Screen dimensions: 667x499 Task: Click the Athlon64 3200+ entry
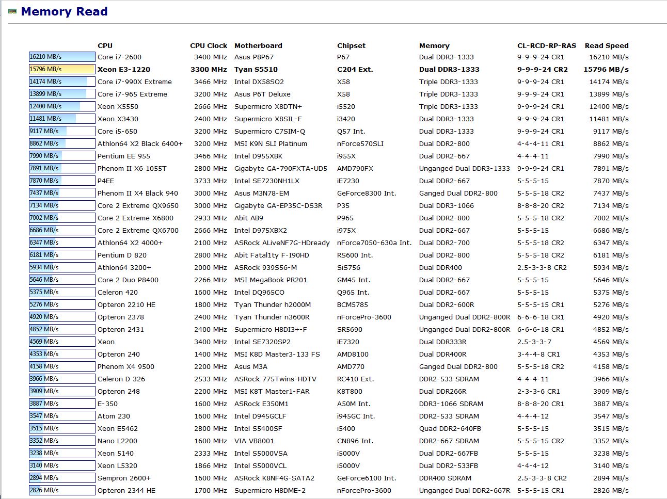(124, 268)
